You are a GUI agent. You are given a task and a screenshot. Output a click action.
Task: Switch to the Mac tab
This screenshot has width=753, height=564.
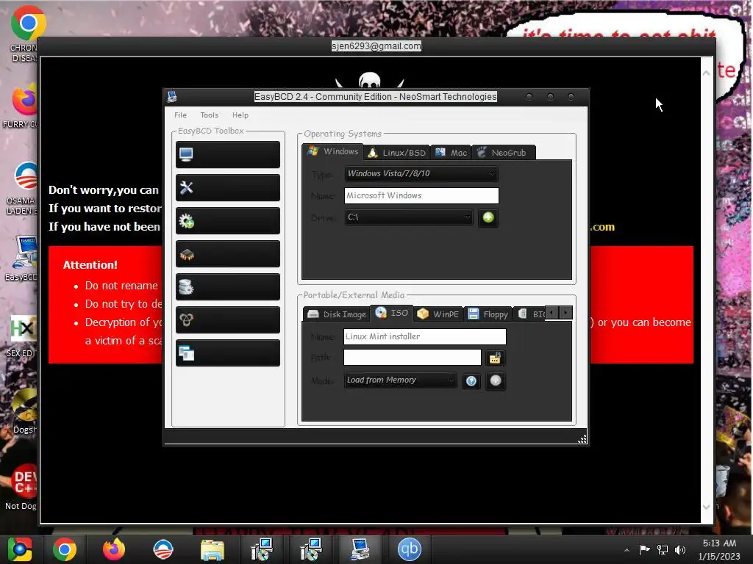452,153
